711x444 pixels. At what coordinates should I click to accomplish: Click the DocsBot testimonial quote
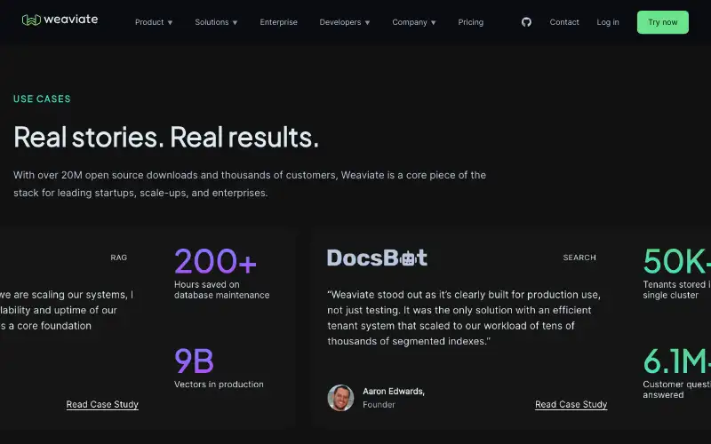point(464,318)
